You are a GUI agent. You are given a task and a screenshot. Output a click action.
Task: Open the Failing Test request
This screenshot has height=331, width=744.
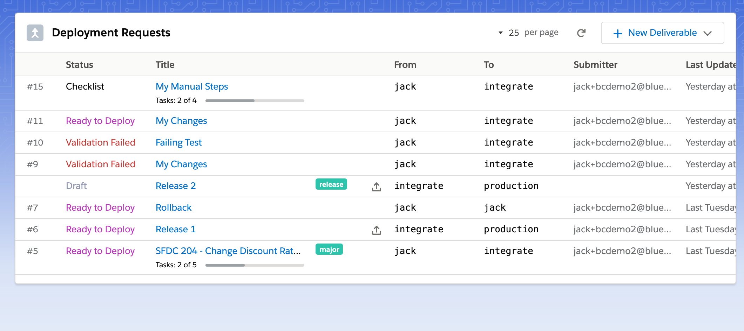click(x=178, y=142)
